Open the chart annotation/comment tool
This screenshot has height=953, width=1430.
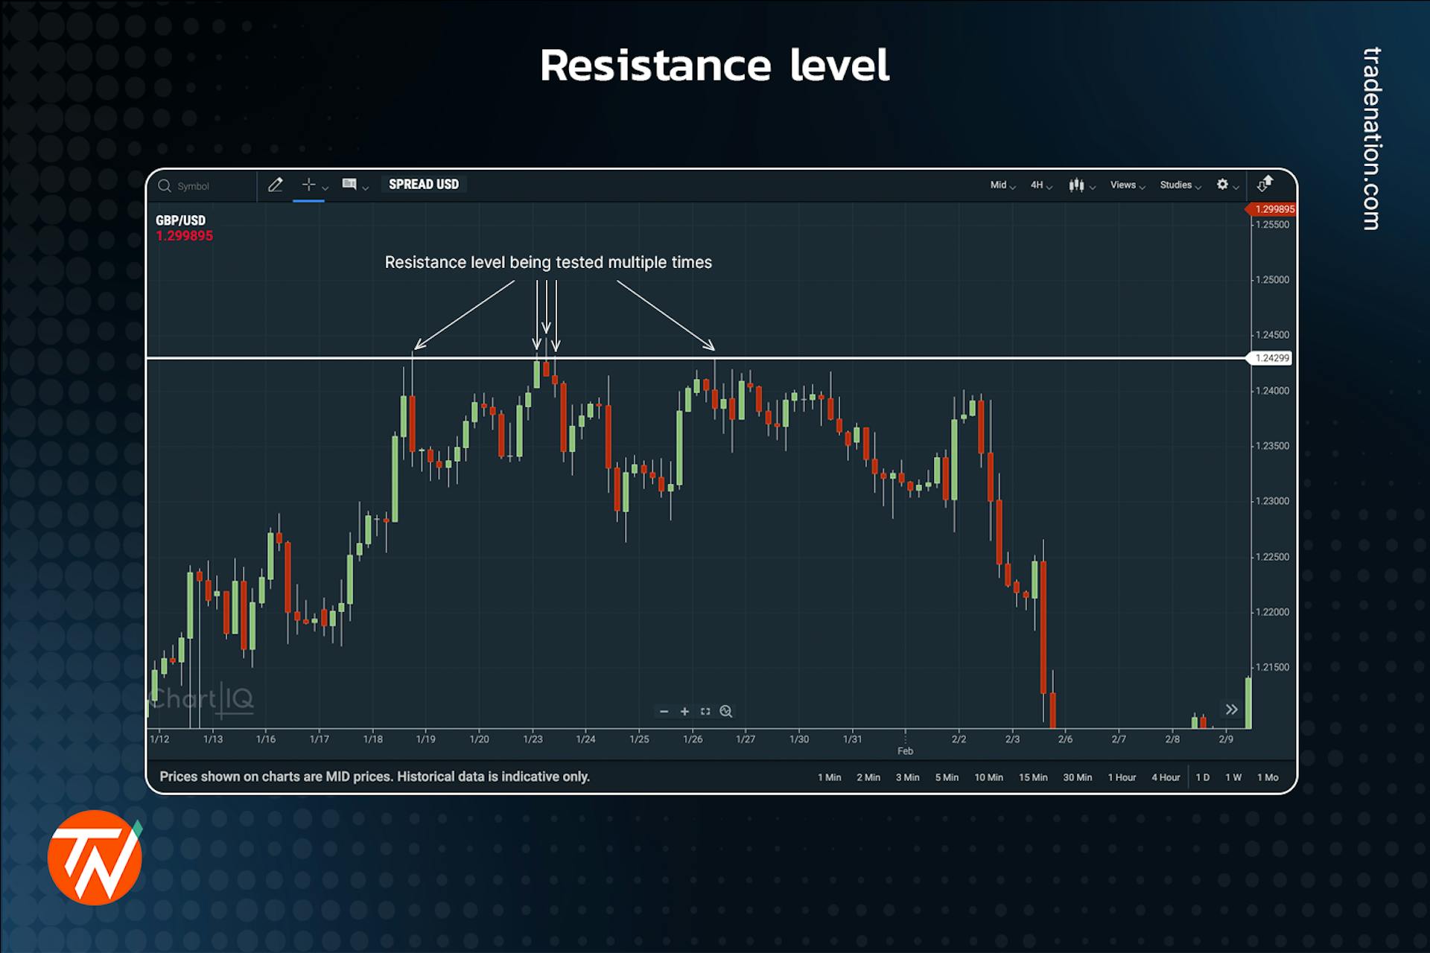[350, 185]
